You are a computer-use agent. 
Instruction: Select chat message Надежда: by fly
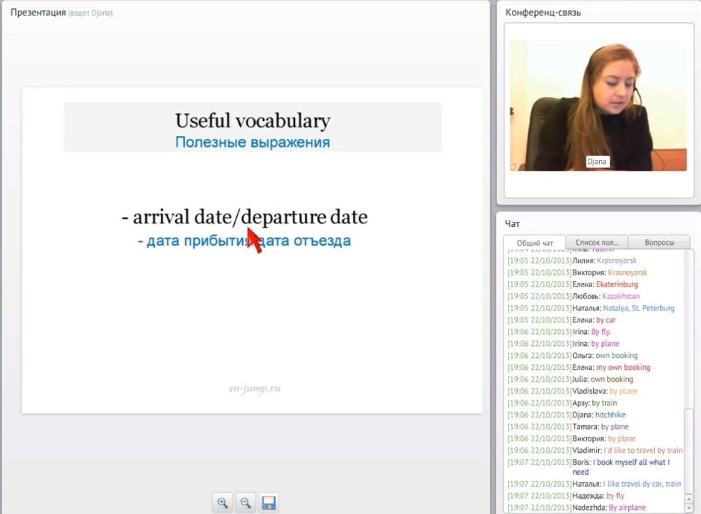(x=566, y=496)
